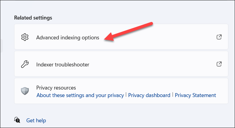This screenshot has width=235, height=128.
Task: Click separator between About link and Privacy dashboard
Action: [x=126, y=95]
